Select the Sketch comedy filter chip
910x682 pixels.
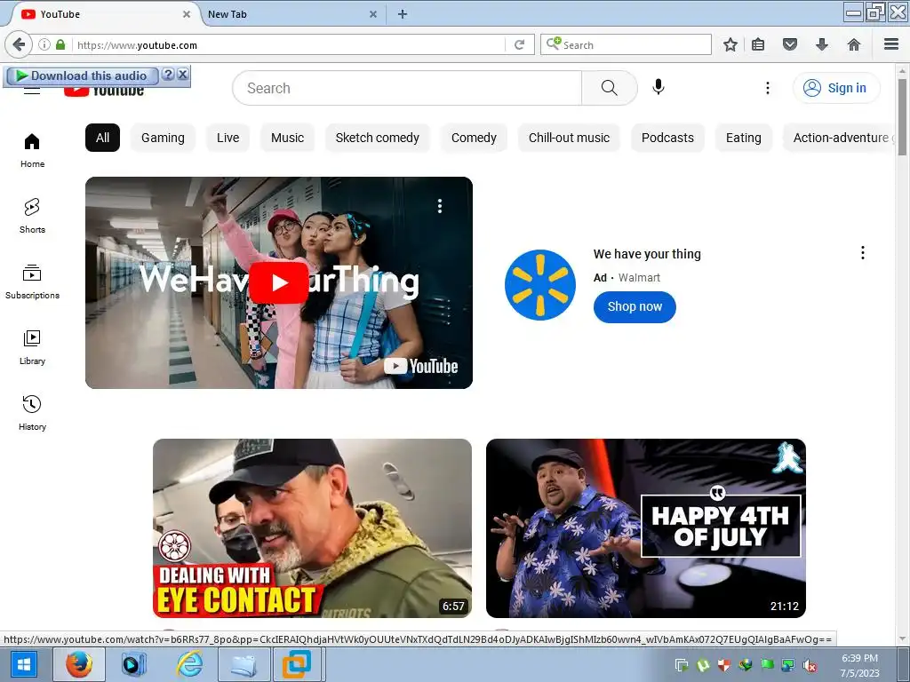[377, 138]
